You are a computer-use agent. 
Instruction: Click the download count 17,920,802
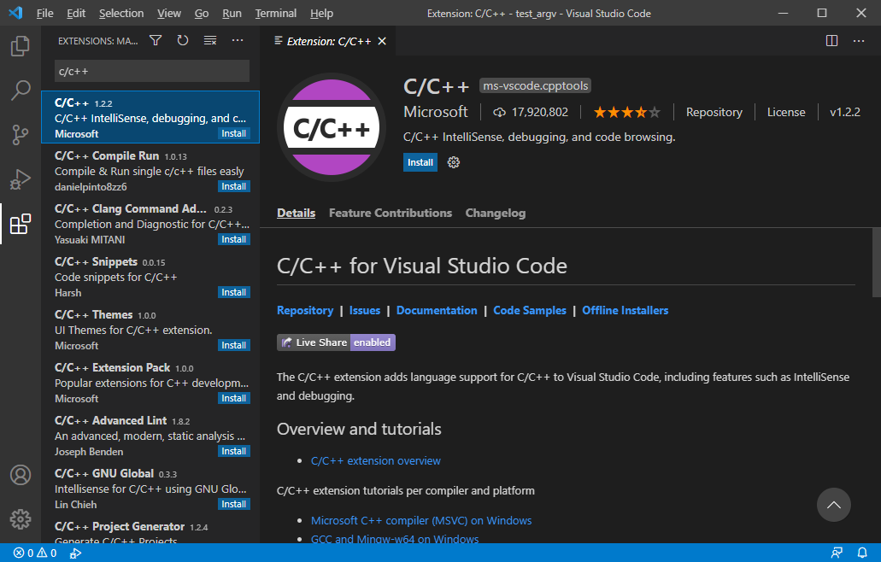[531, 112]
